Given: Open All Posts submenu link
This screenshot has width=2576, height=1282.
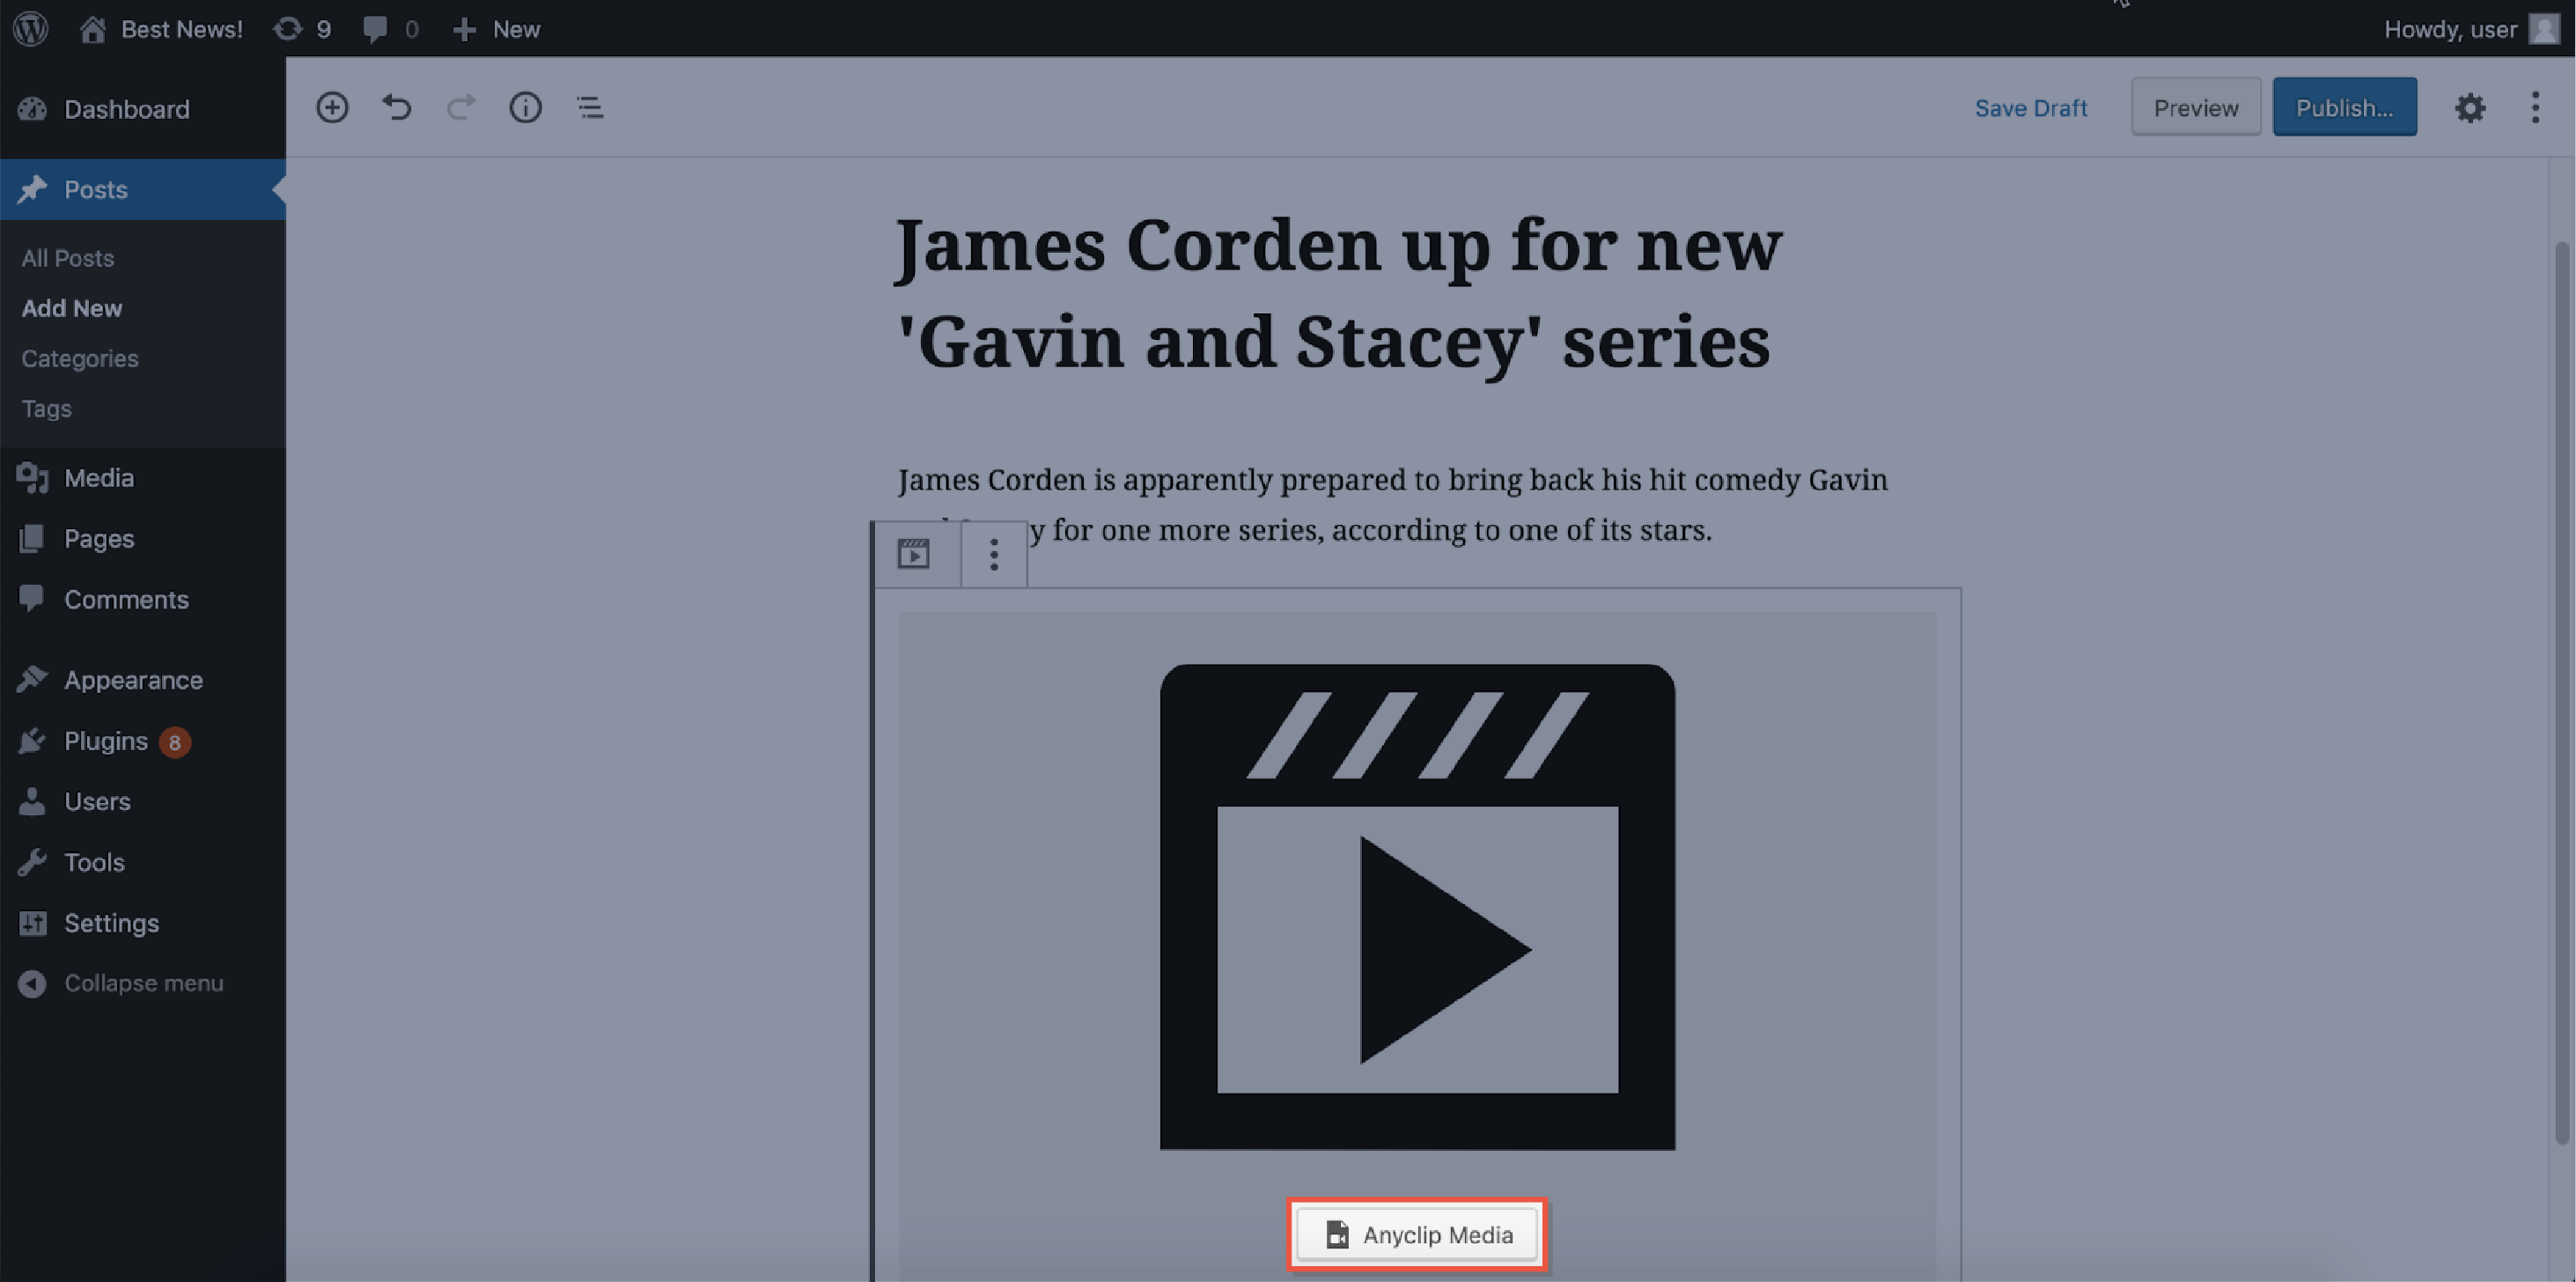Looking at the screenshot, I should tap(68, 258).
